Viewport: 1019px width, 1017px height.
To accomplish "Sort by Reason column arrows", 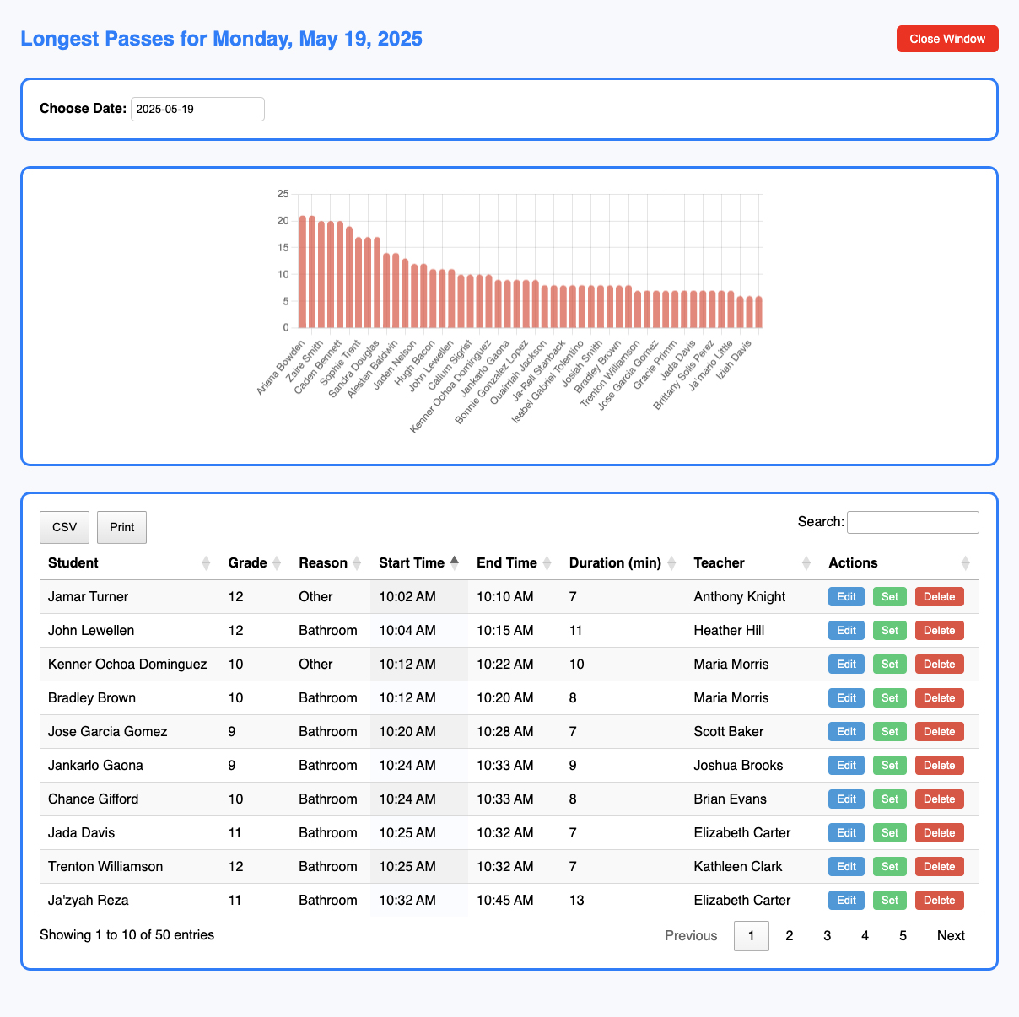I will pos(356,563).
